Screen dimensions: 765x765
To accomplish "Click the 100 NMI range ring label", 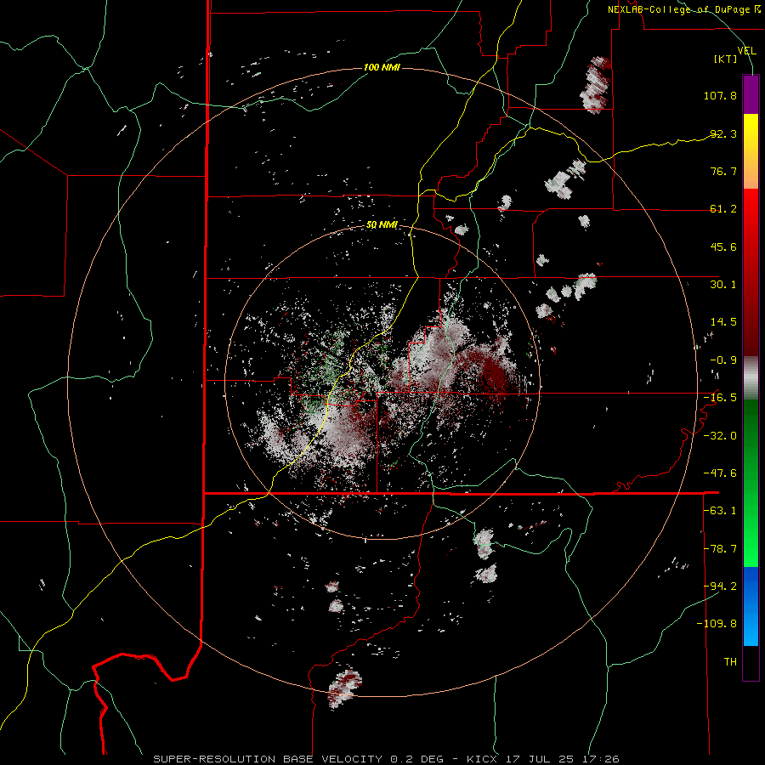I will (382, 67).
